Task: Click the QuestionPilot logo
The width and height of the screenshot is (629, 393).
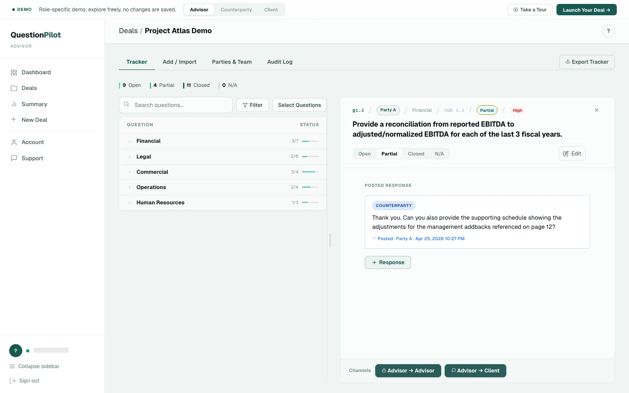Action: pos(36,35)
